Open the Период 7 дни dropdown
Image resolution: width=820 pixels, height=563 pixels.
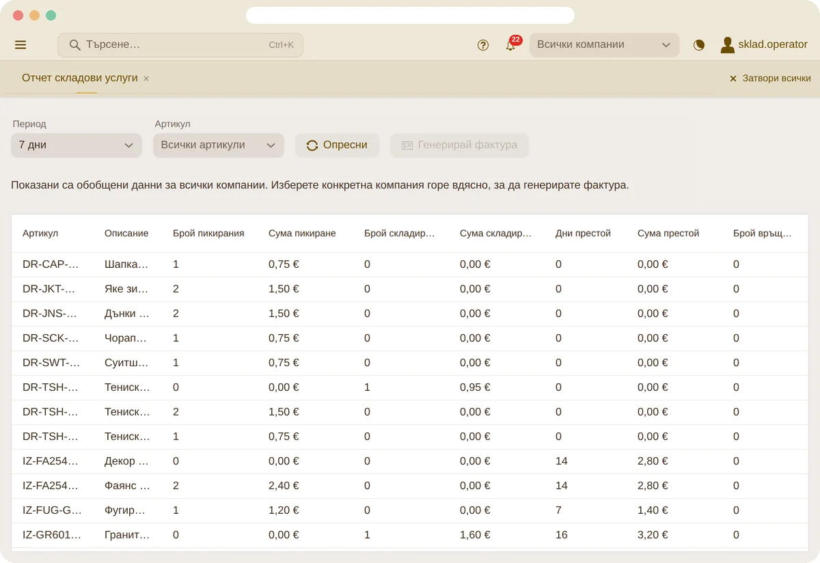point(77,145)
